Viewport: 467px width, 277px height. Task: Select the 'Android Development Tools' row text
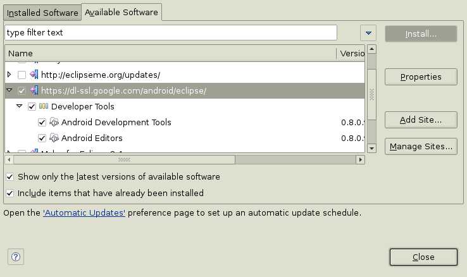pyautogui.click(x=116, y=122)
